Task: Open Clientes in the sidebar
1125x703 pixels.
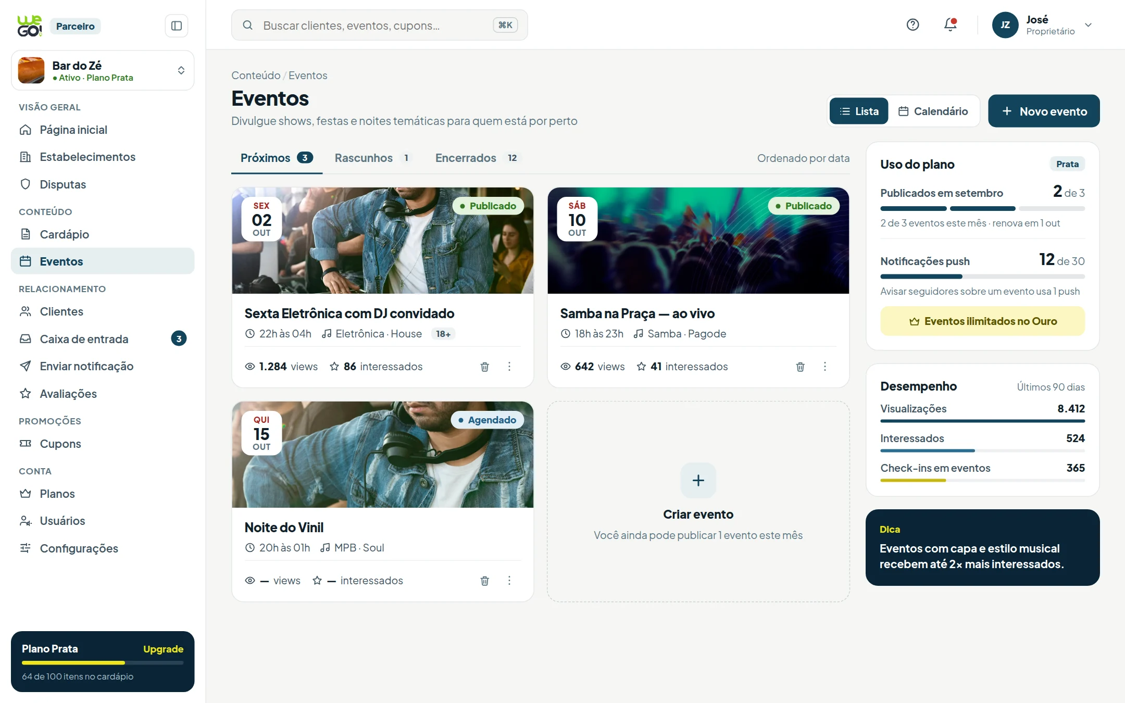Action: pyautogui.click(x=103, y=311)
